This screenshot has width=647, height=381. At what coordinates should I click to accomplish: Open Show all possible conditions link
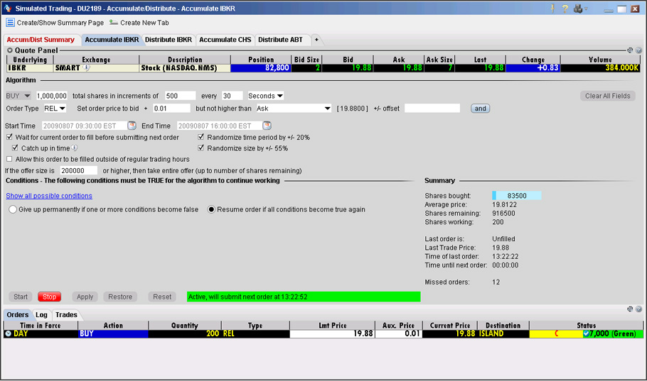[49, 196]
